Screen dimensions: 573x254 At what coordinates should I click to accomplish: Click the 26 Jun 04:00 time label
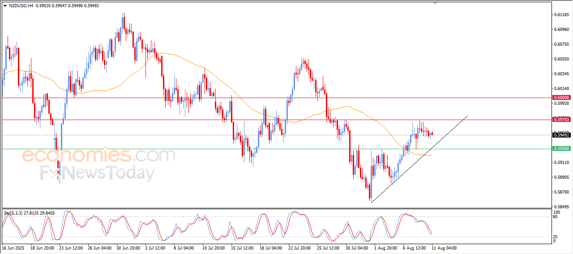click(99, 247)
